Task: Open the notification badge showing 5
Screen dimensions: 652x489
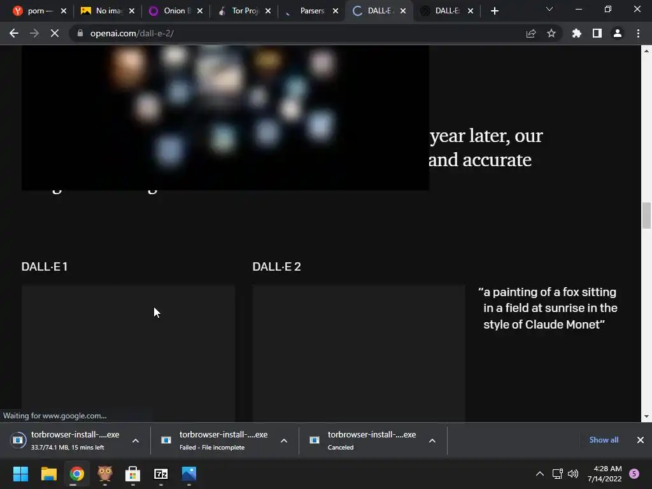Action: click(634, 474)
